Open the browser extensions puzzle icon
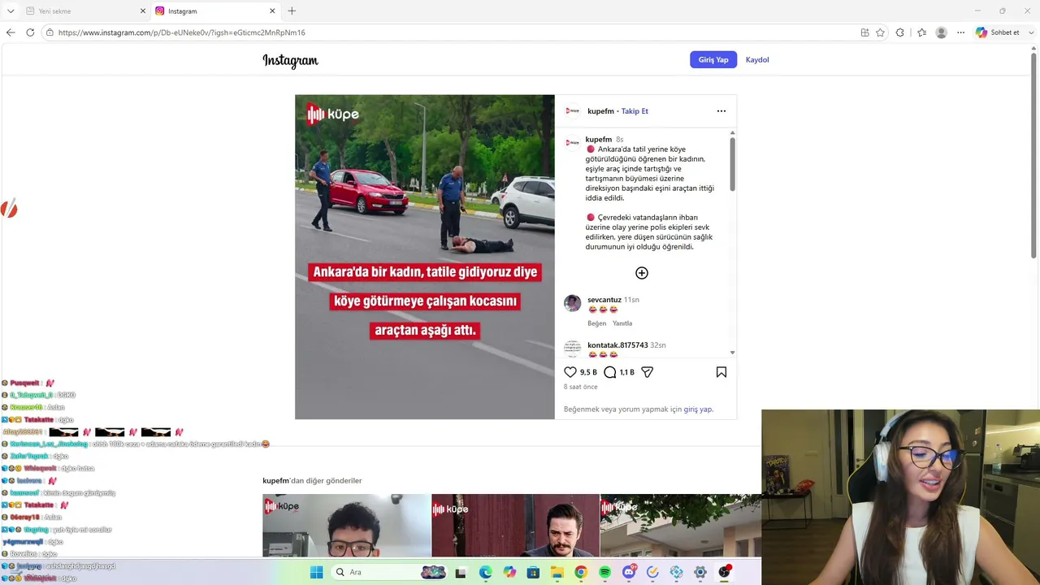 click(900, 32)
